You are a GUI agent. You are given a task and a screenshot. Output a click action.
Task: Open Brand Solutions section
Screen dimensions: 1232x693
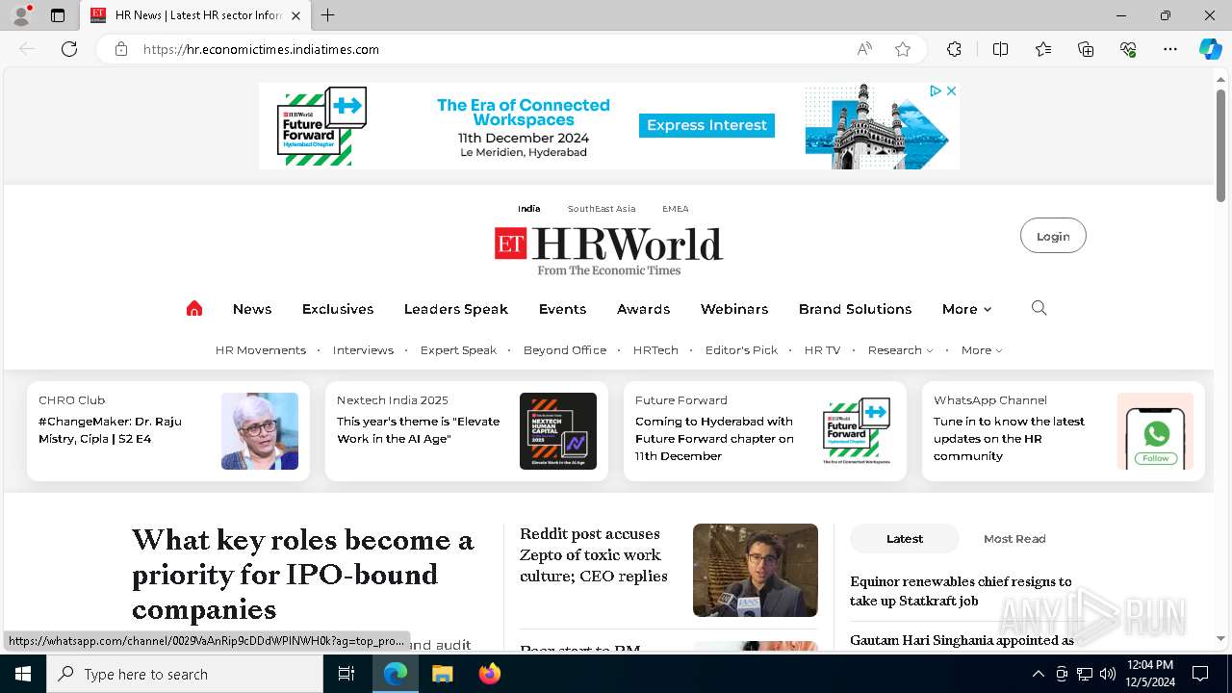coord(855,309)
